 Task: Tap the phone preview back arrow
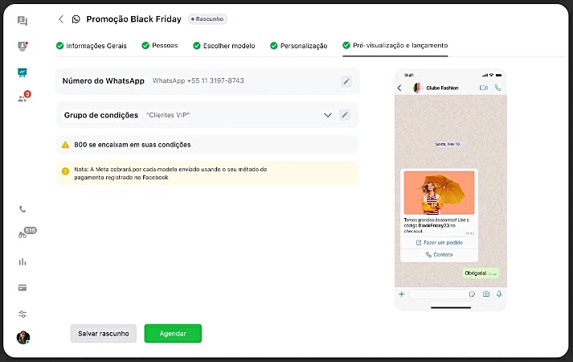pyautogui.click(x=399, y=88)
